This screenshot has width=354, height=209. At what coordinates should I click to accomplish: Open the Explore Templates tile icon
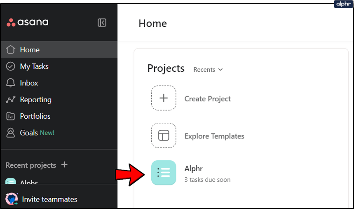pyautogui.click(x=164, y=135)
